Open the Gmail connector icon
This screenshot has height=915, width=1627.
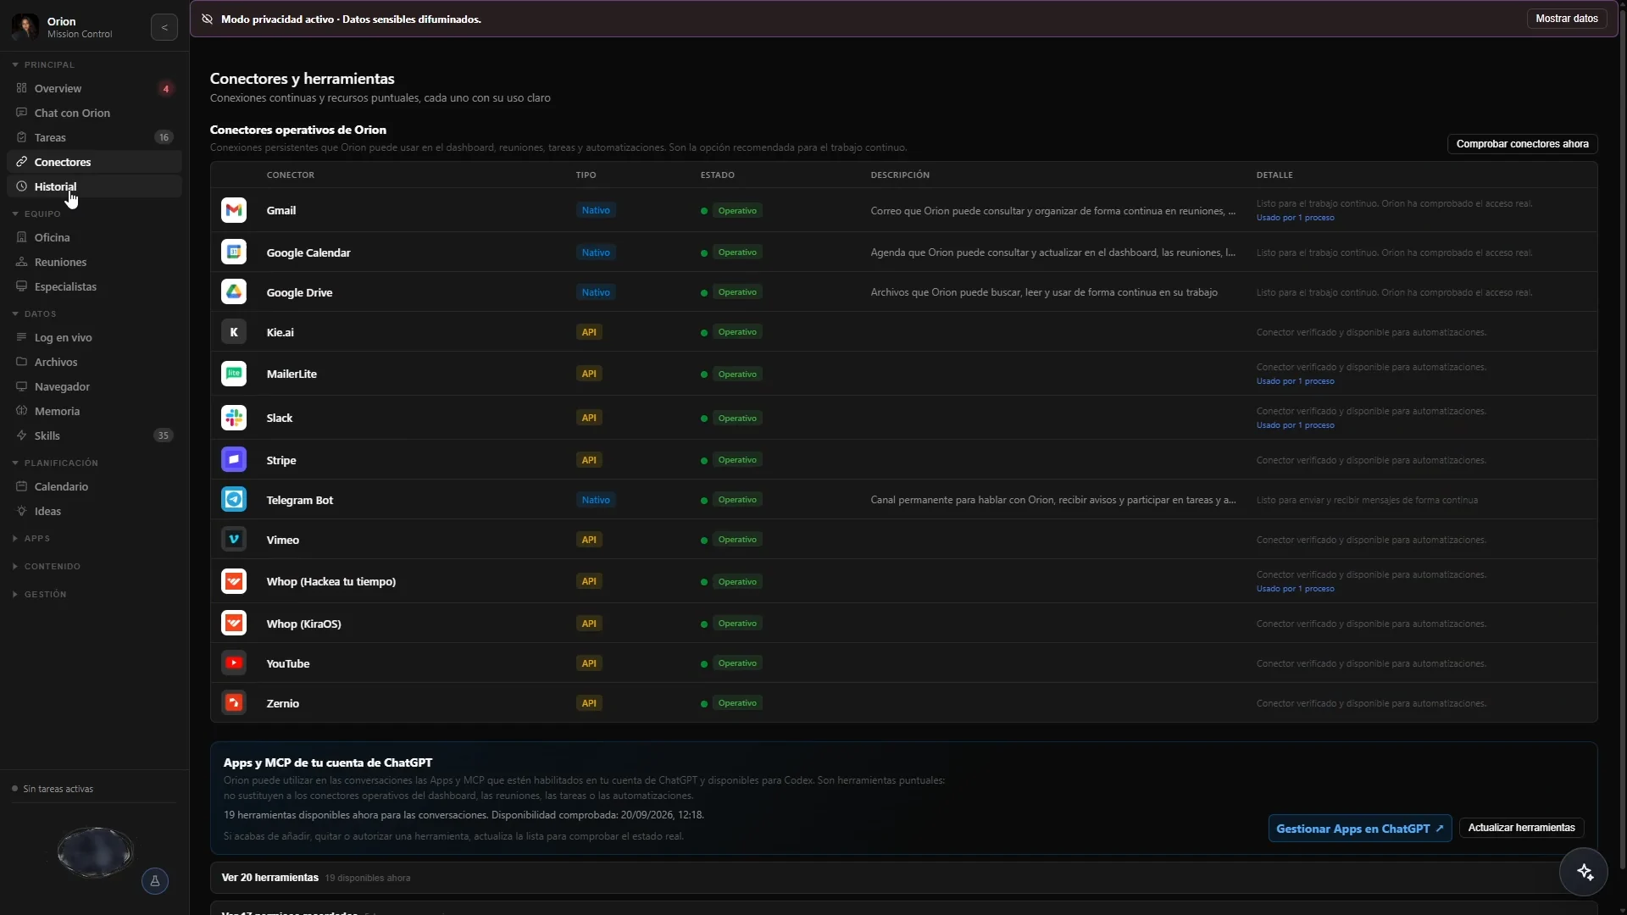click(234, 210)
